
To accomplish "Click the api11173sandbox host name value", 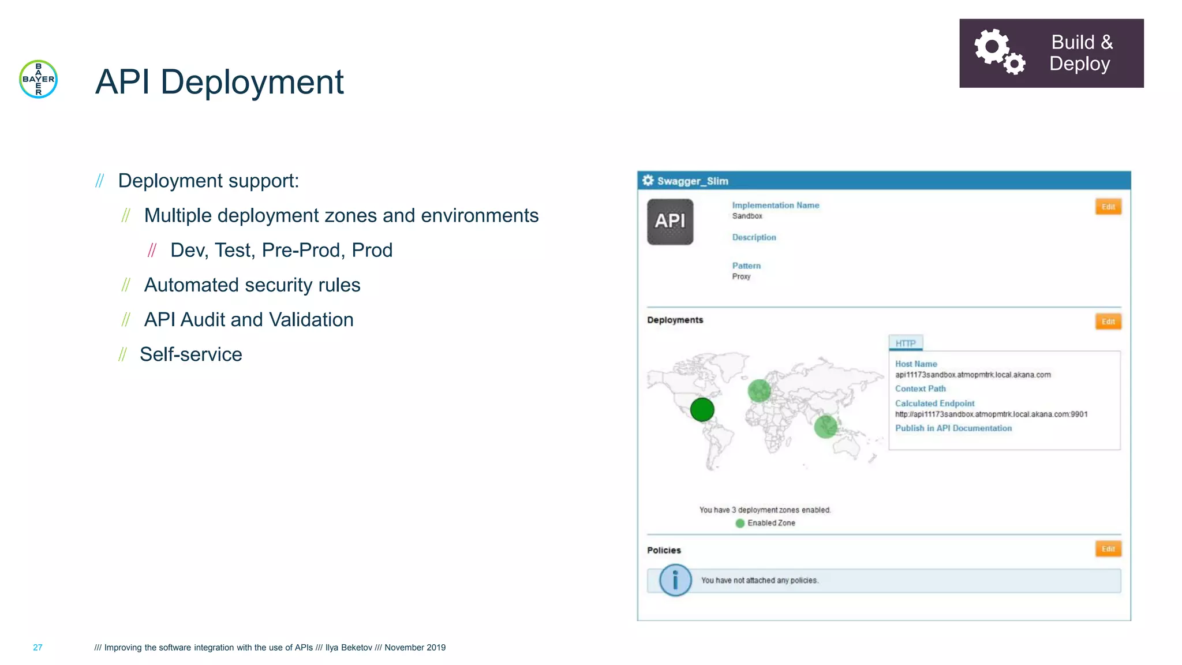I will [x=973, y=375].
